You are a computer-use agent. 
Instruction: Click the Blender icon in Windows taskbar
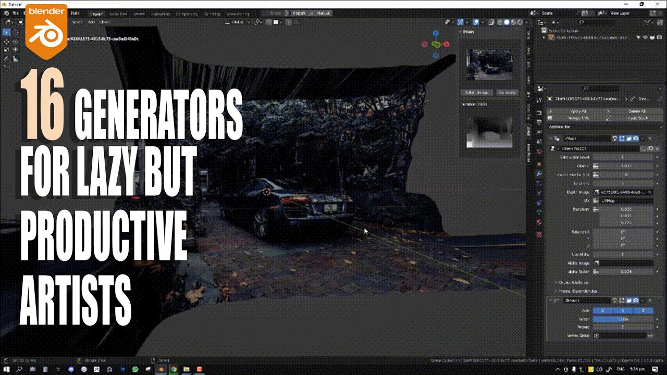pyautogui.click(x=162, y=369)
